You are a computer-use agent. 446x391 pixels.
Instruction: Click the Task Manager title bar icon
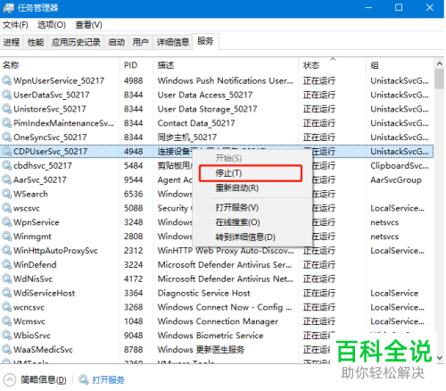pos(8,8)
